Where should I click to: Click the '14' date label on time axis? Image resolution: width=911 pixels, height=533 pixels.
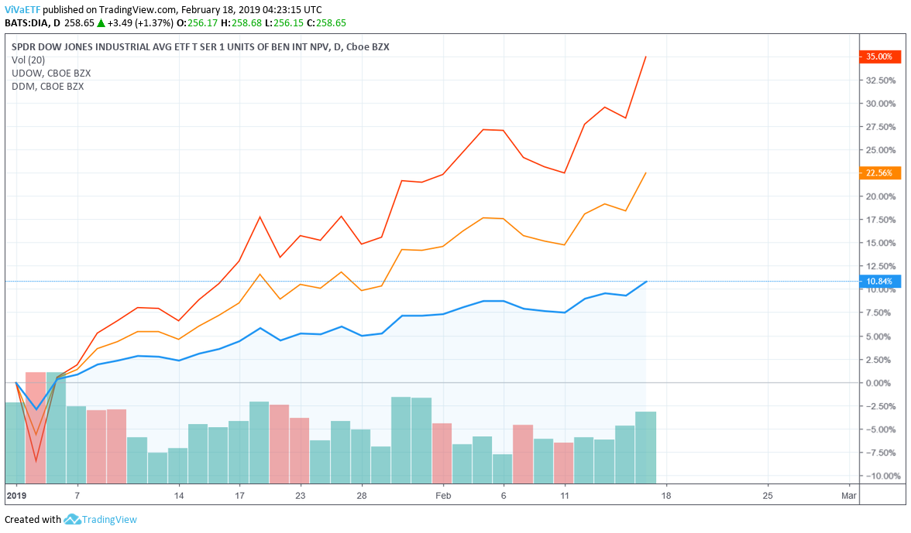(179, 495)
